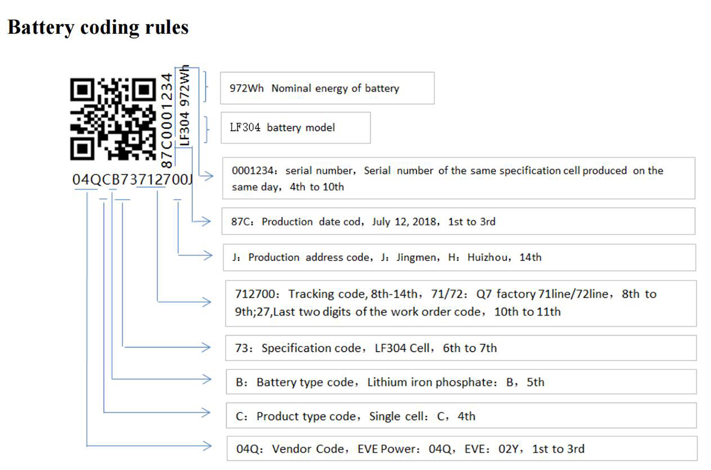Click the 87C Production date code box
711x470 pixels.
click(x=457, y=222)
